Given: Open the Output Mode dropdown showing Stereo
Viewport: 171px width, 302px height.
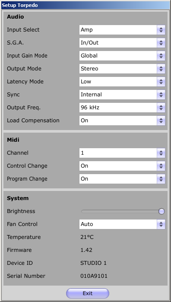Looking at the screenshot, I should [x=122, y=69].
